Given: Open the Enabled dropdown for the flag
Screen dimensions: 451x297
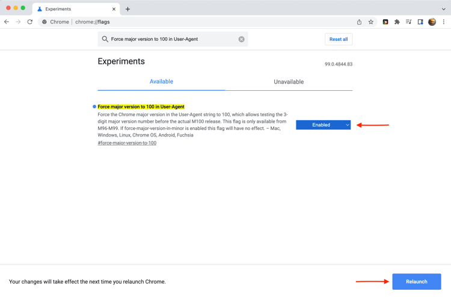Looking at the screenshot, I should (x=324, y=125).
